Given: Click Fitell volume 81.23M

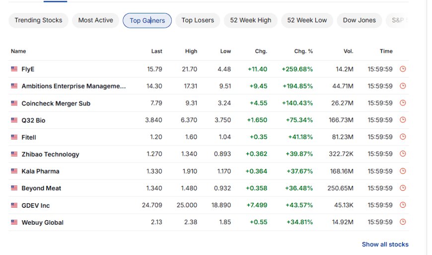Looking at the screenshot, I should [343, 137].
